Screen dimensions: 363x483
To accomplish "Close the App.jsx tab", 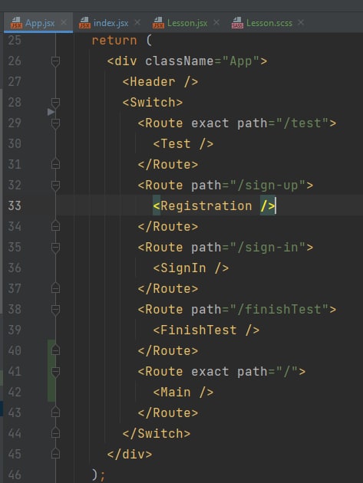I will pos(64,22).
